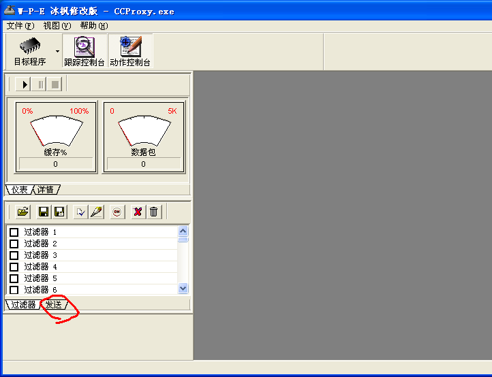Check the 过滤器 4 checkbox

click(14, 267)
